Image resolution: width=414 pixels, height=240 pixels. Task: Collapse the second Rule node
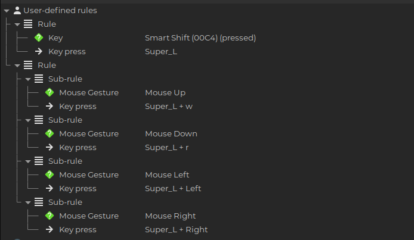[17, 66]
